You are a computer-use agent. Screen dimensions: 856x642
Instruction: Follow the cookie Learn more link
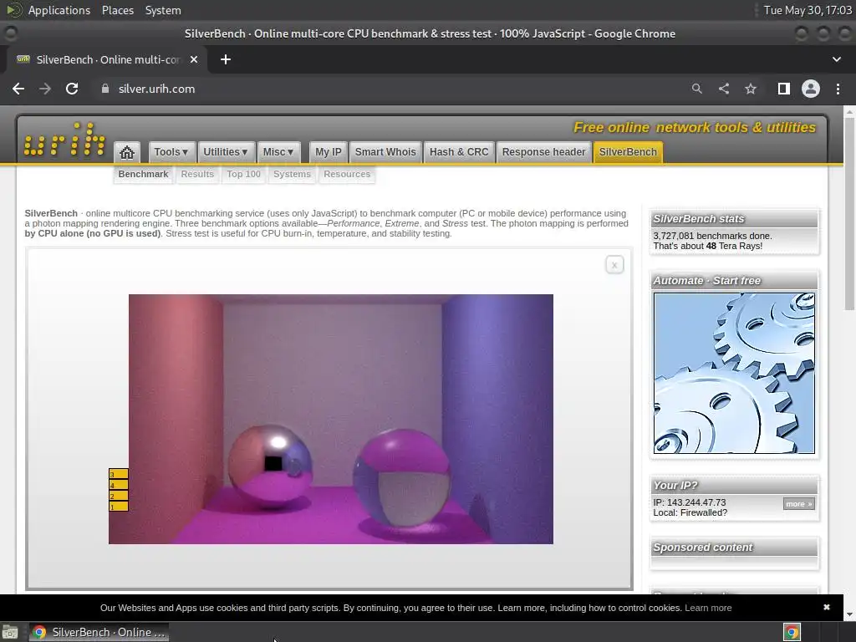[x=708, y=608]
